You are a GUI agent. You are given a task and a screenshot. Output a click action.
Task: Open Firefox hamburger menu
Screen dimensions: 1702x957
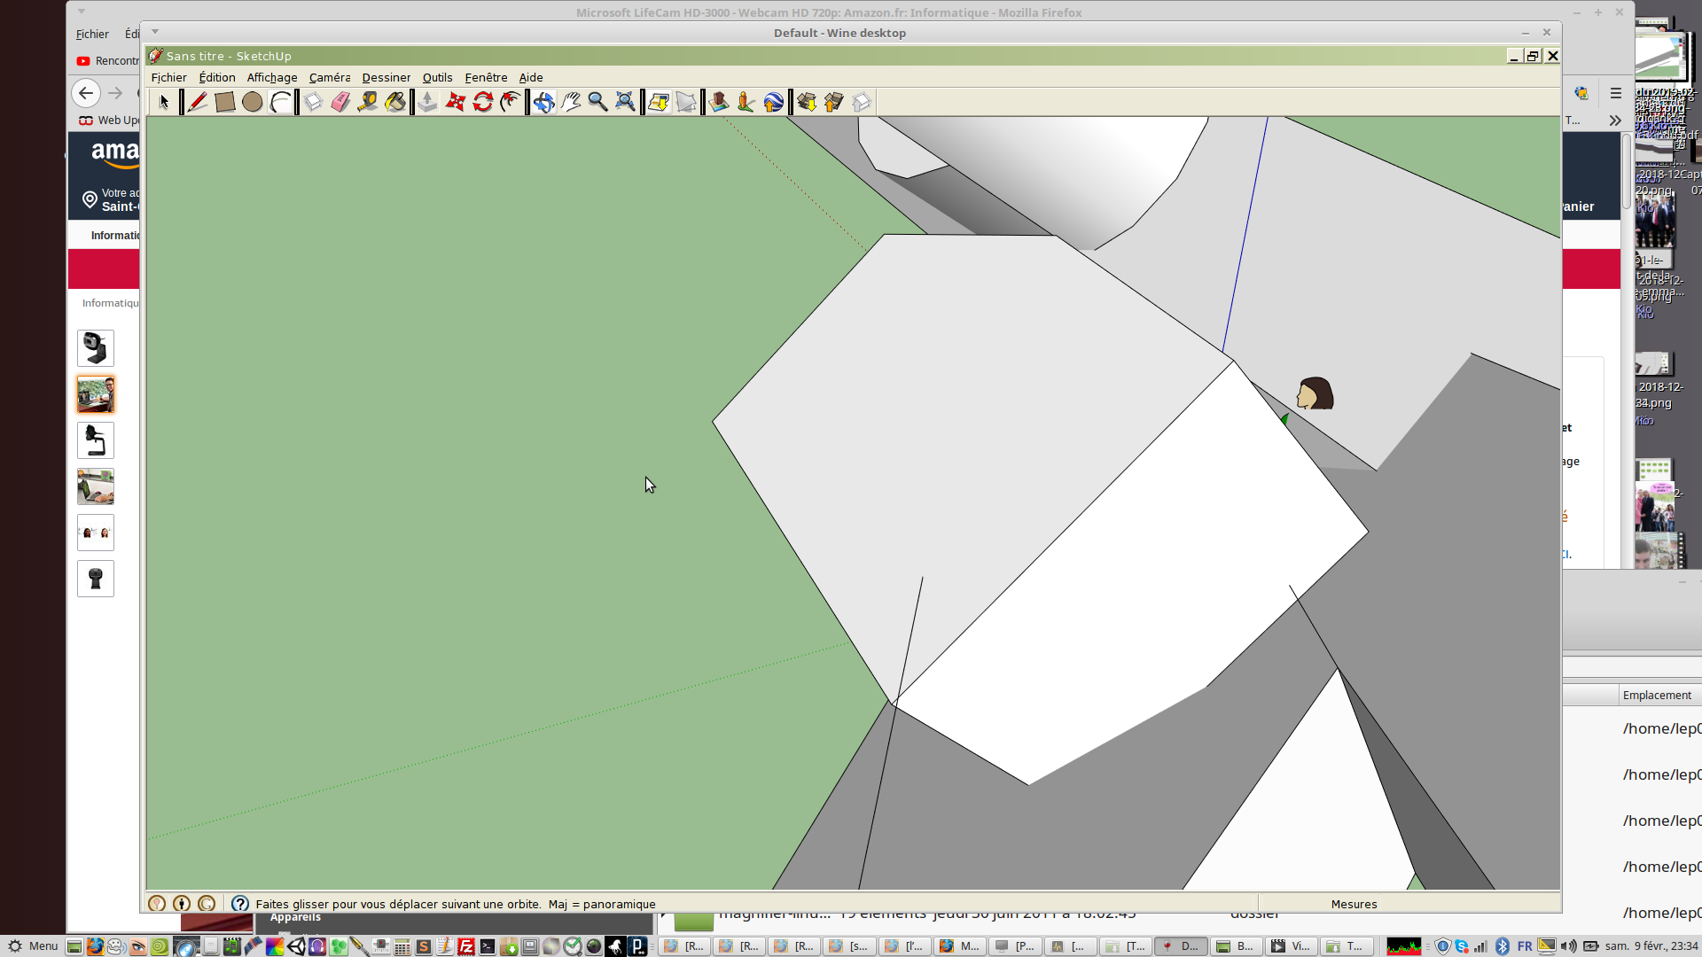[1615, 93]
